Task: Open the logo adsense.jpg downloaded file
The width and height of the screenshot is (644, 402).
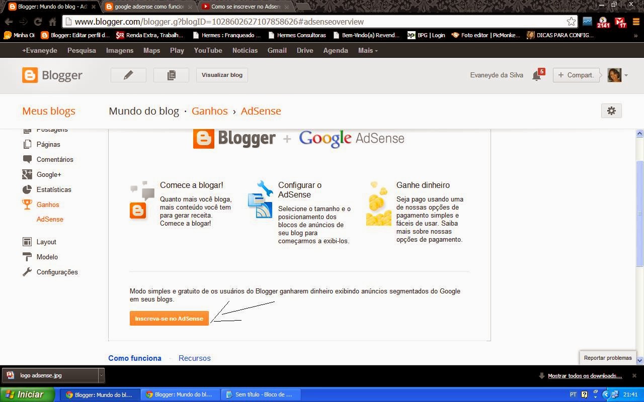Action: [x=50, y=375]
